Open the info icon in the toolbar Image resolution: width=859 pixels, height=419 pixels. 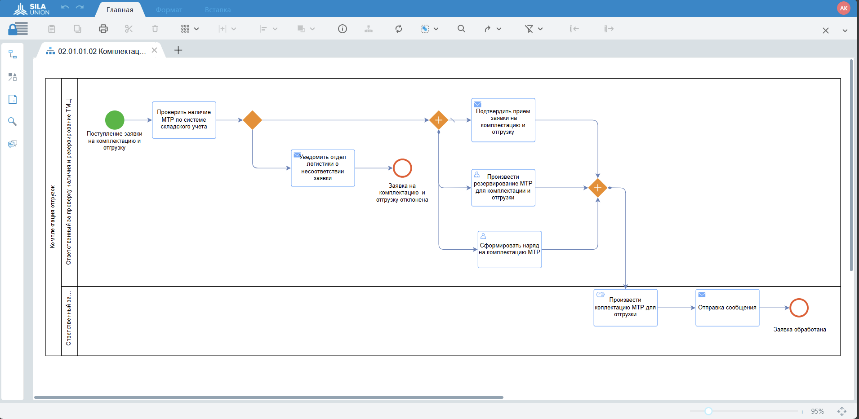point(343,29)
